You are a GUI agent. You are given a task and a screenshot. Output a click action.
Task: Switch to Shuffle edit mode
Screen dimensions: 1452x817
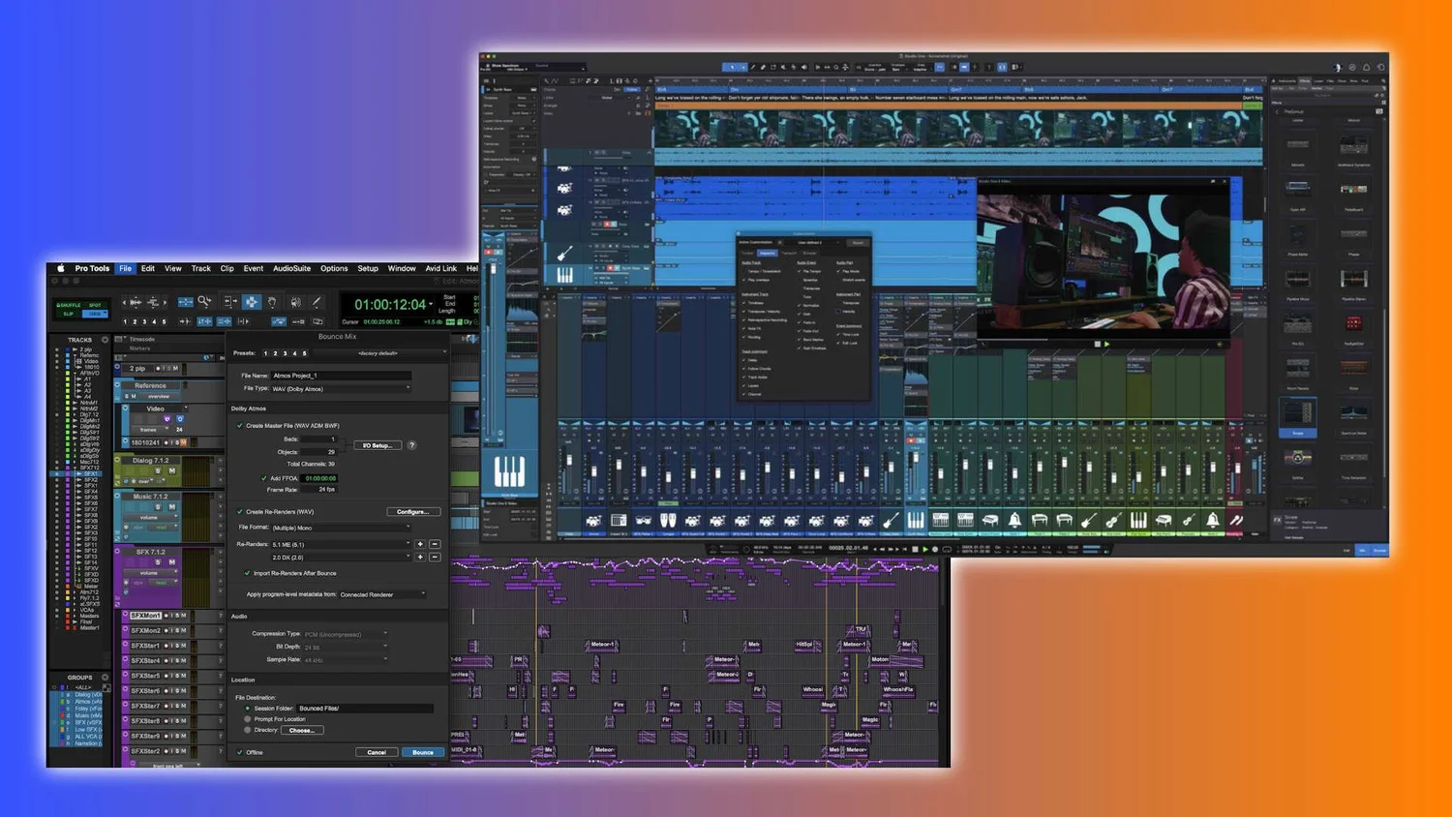click(x=69, y=305)
